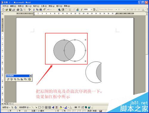Select the Basic Shapes category in the AutoShapes palette
149x113 pixels.
pyautogui.click(x=12, y=79)
